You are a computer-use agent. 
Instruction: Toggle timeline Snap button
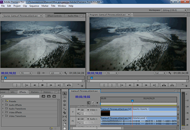89,103
